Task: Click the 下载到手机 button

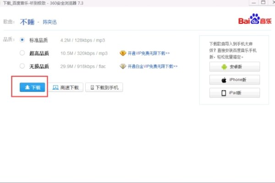Action: (x=104, y=87)
